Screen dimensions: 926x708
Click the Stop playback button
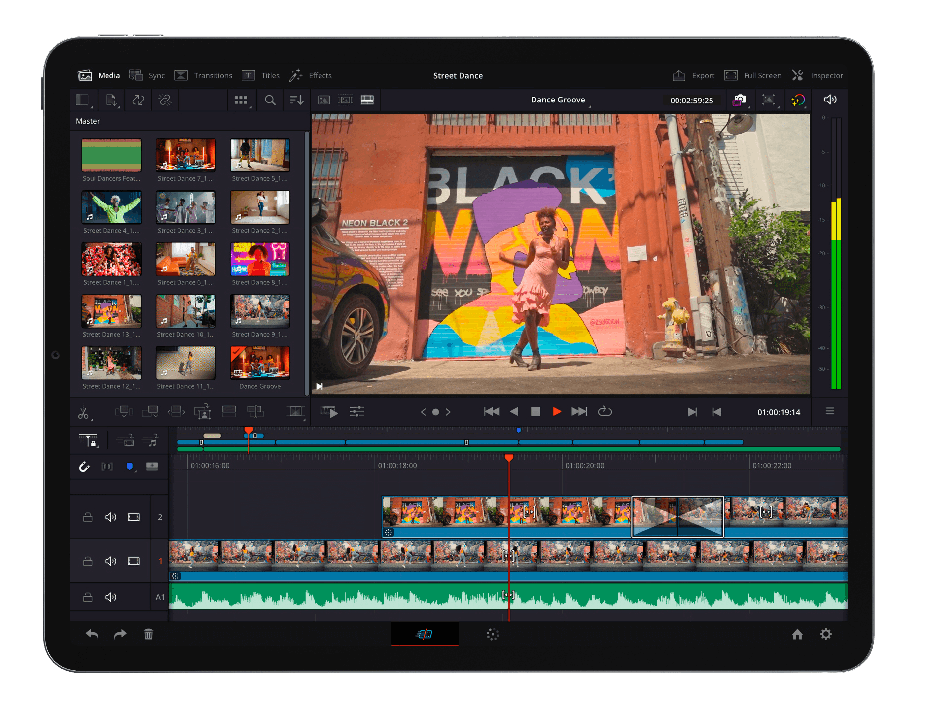point(535,412)
